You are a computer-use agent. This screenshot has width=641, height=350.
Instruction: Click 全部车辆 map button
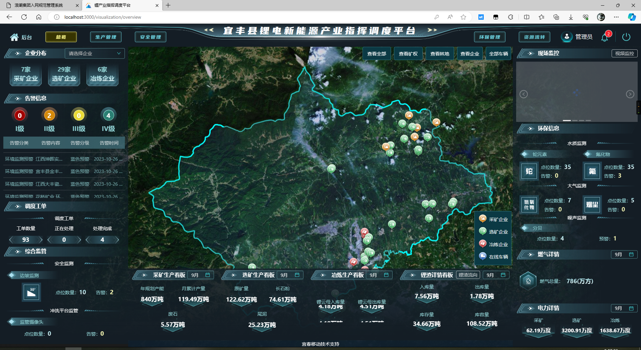point(498,54)
